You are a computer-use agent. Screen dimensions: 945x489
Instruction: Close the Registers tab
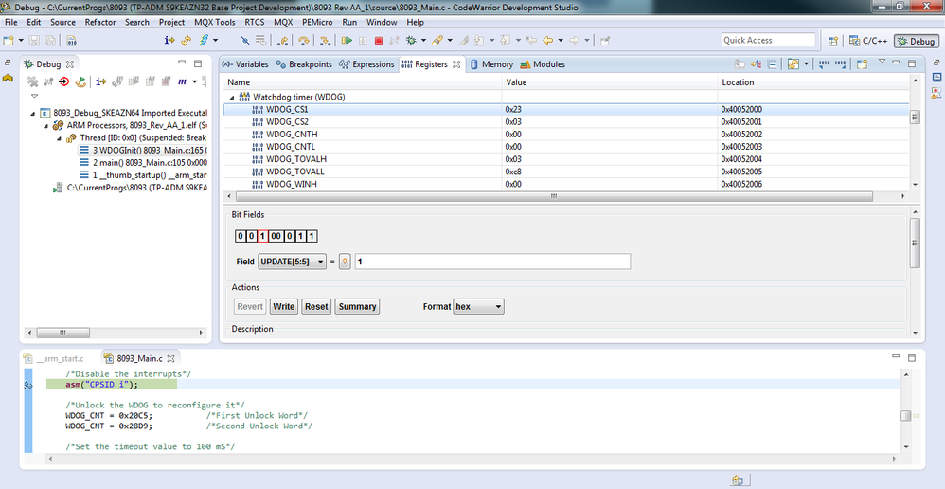coord(456,63)
